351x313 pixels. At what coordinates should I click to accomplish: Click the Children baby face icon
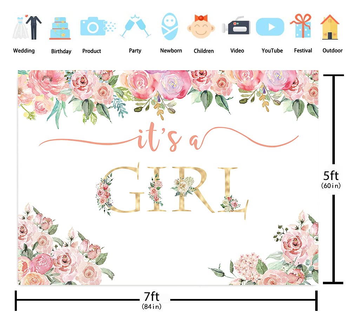201,26
